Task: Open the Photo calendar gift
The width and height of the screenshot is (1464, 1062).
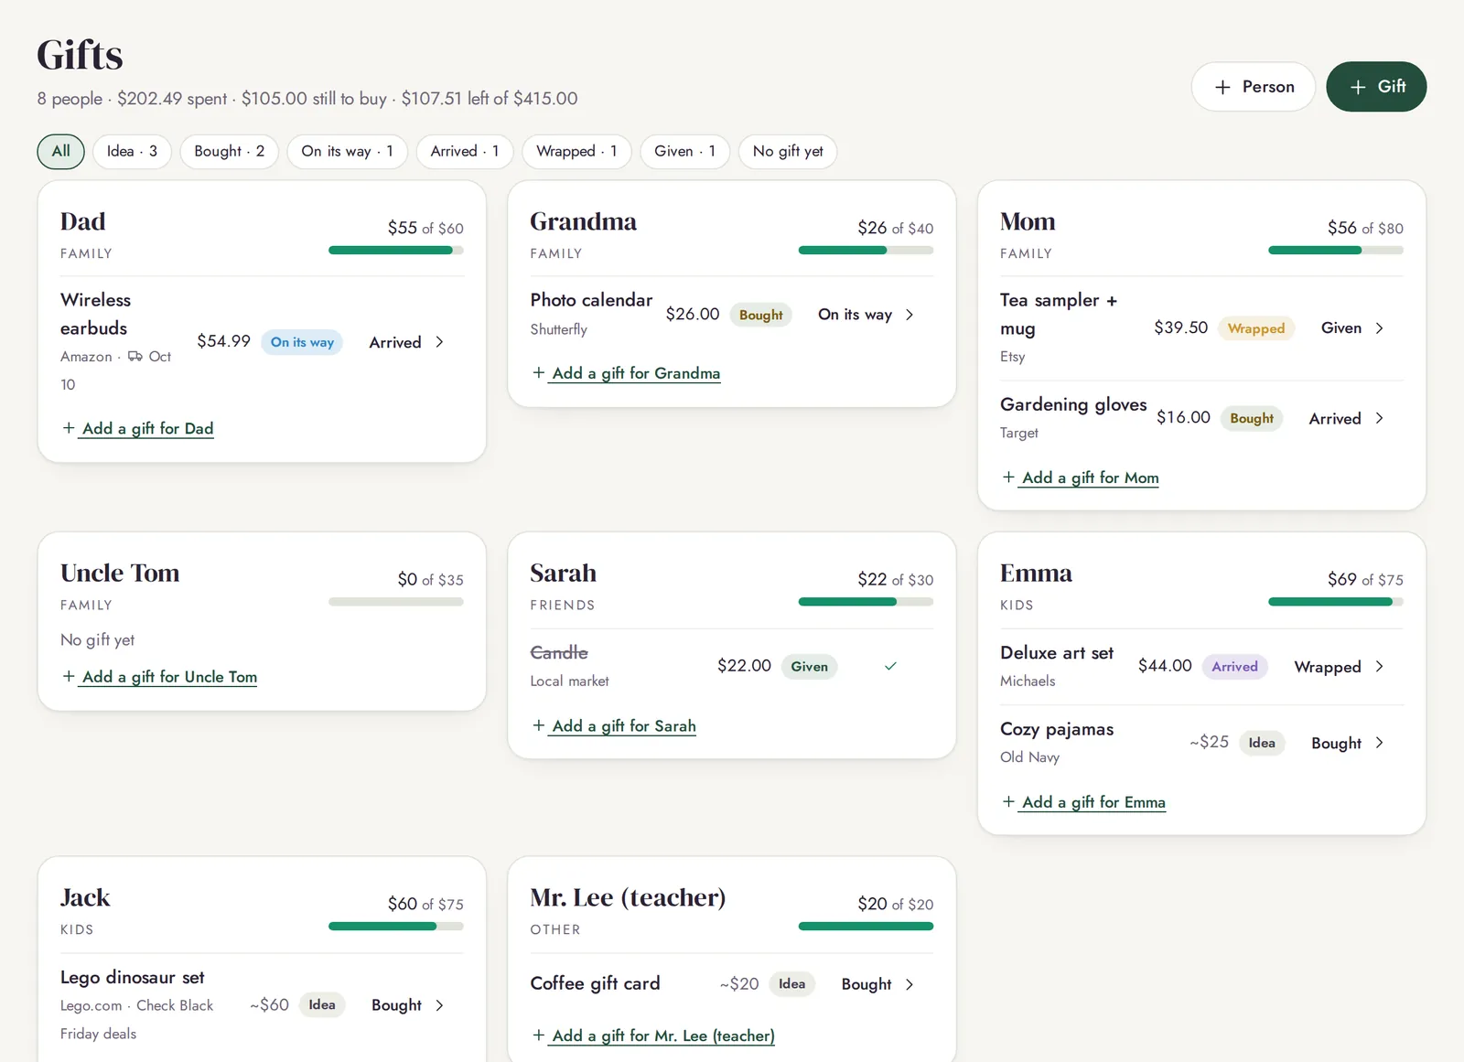Action: click(591, 300)
